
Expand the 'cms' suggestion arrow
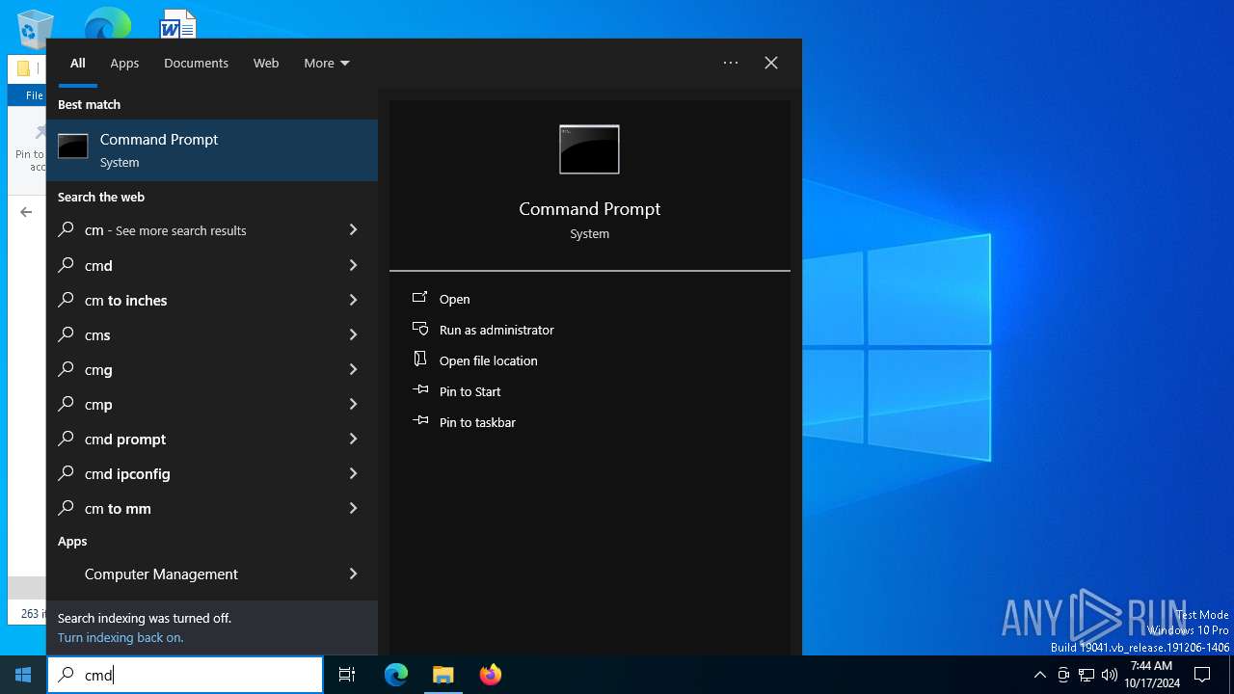coord(353,334)
